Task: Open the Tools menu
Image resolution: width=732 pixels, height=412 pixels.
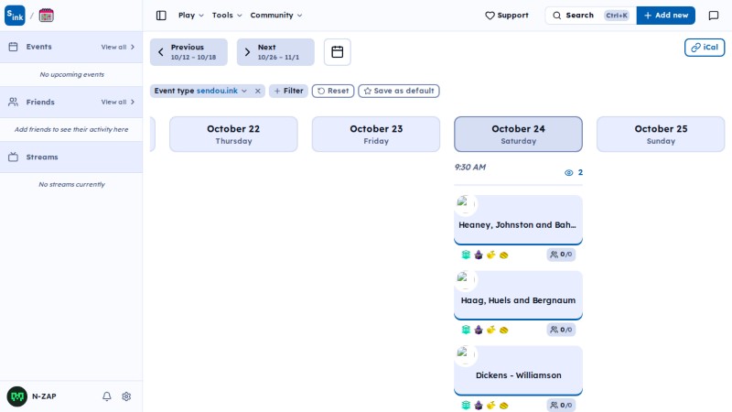Action: [227, 16]
